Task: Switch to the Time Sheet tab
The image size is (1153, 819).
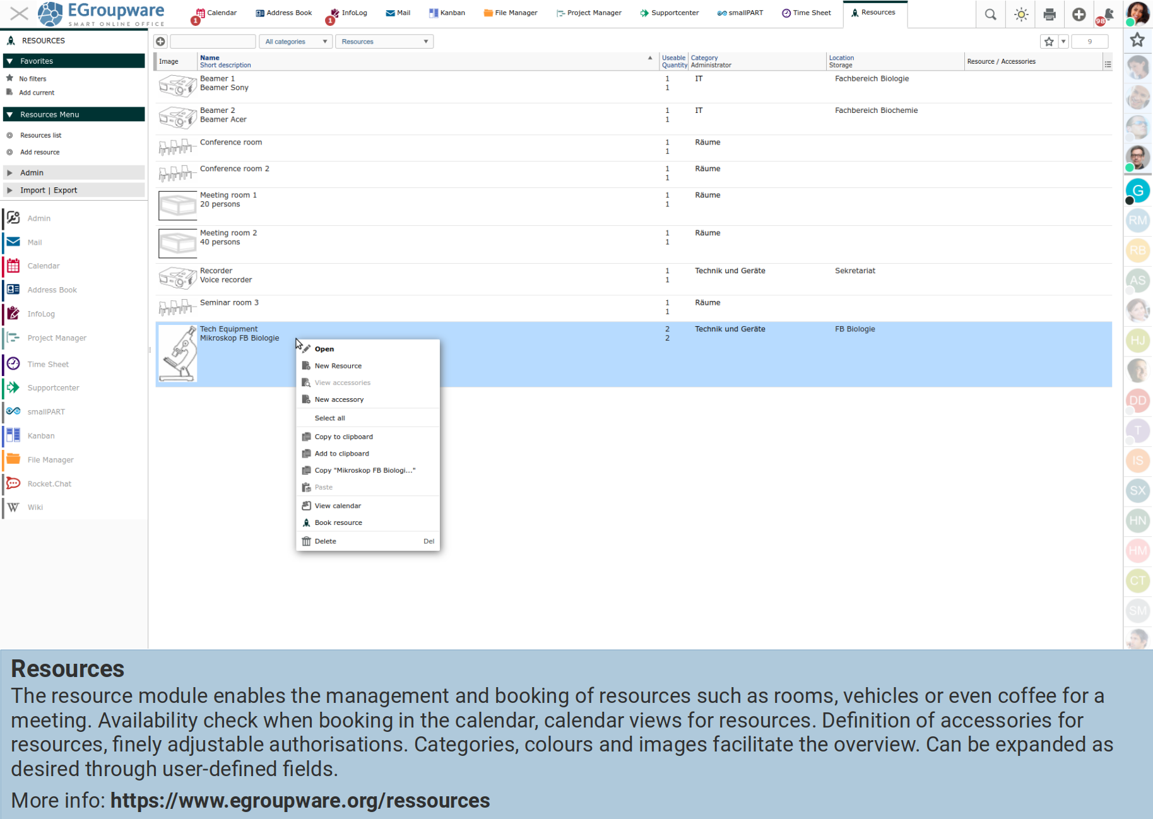Action: tap(807, 13)
